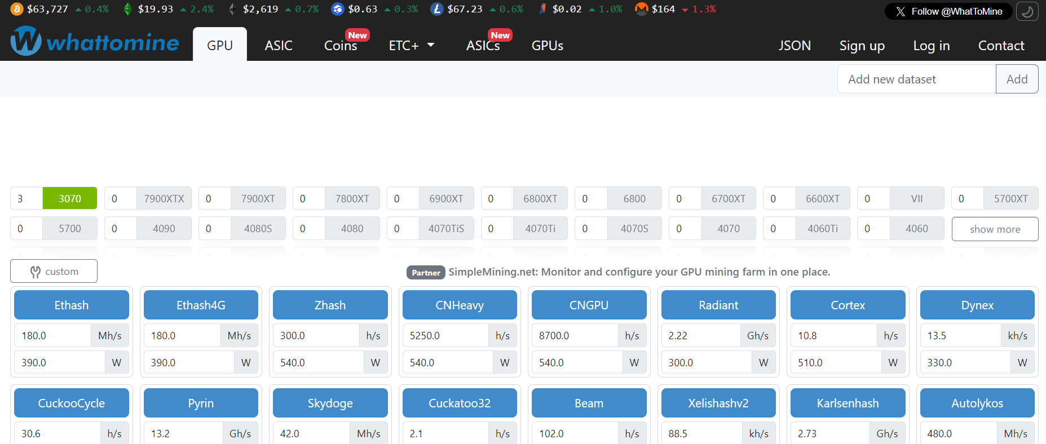This screenshot has width=1046, height=444.
Task: Toggle the Ethash algorithm button
Action: (x=72, y=305)
